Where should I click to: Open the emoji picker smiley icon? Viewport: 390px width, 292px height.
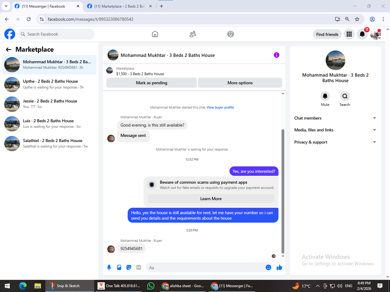pos(268,267)
